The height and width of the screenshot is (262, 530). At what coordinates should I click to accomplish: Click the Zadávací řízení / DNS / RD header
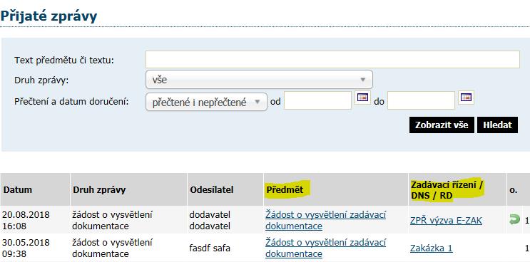coord(447,190)
